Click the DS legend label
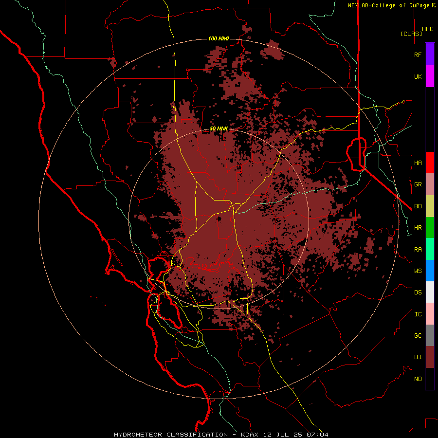This screenshot has width=438, height=438. click(418, 292)
